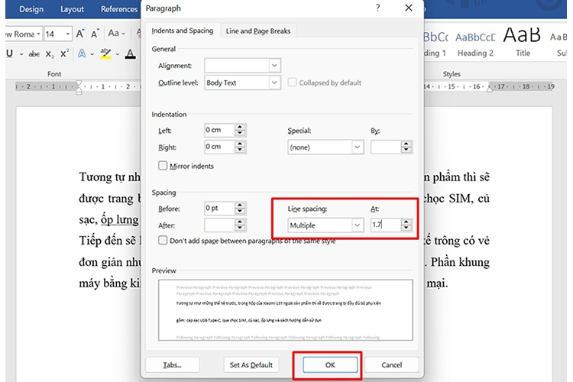Click the At line spacing value field

click(386, 225)
